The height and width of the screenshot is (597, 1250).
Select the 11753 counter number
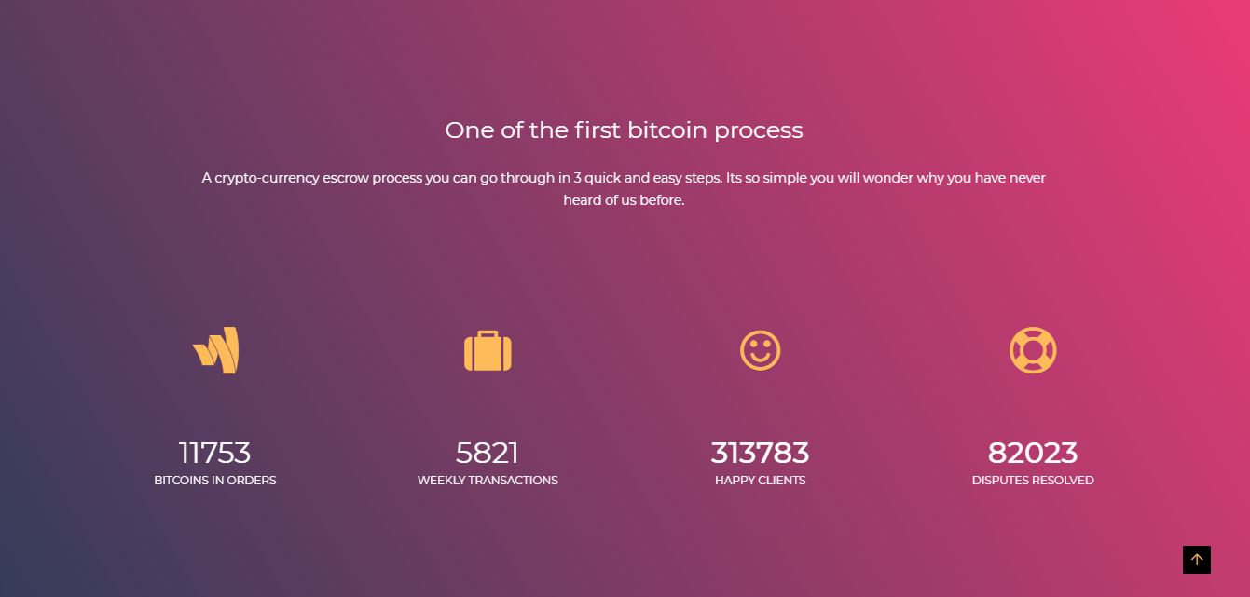214,453
